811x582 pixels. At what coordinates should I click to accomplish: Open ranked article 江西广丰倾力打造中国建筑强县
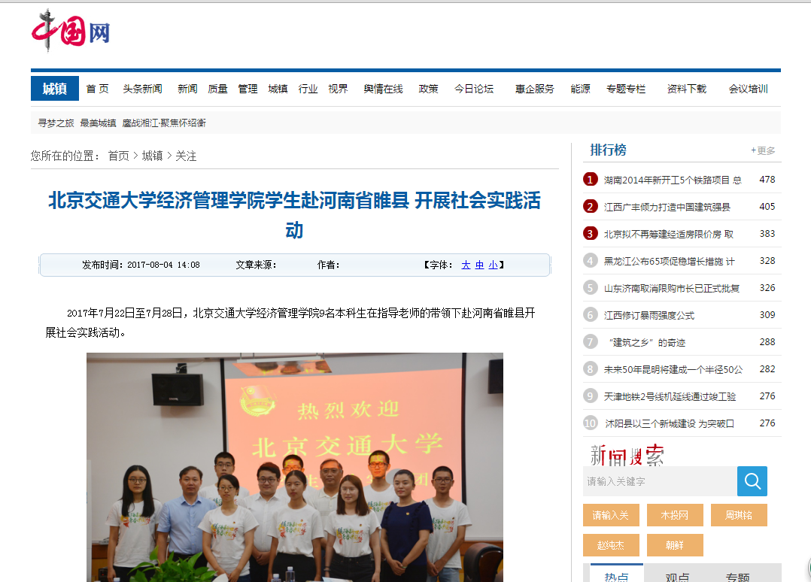[667, 207]
